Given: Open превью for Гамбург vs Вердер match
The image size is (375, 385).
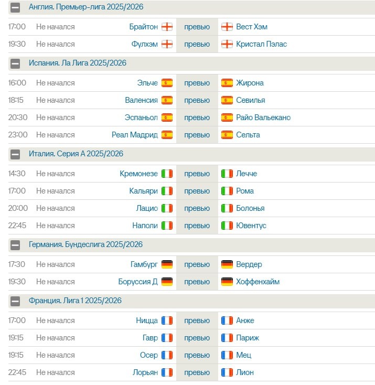Looking at the screenshot, I should [197, 264].
